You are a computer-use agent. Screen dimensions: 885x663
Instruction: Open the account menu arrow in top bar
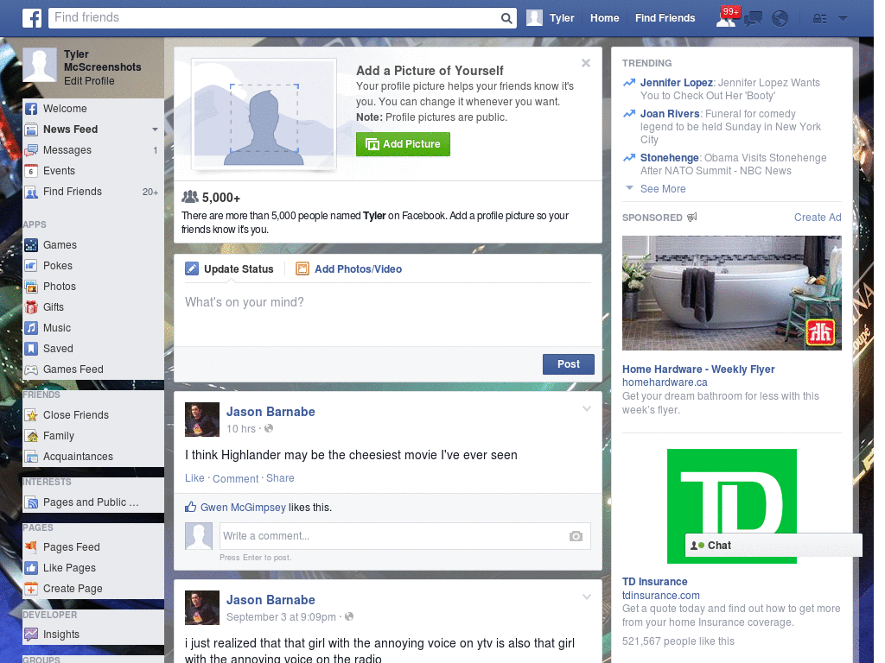(x=843, y=19)
